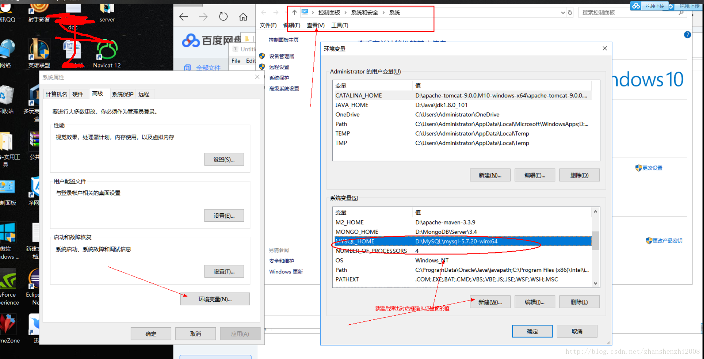Open the 高级系统设置 link
Viewport: 704px width, 359px height.
[x=284, y=89]
